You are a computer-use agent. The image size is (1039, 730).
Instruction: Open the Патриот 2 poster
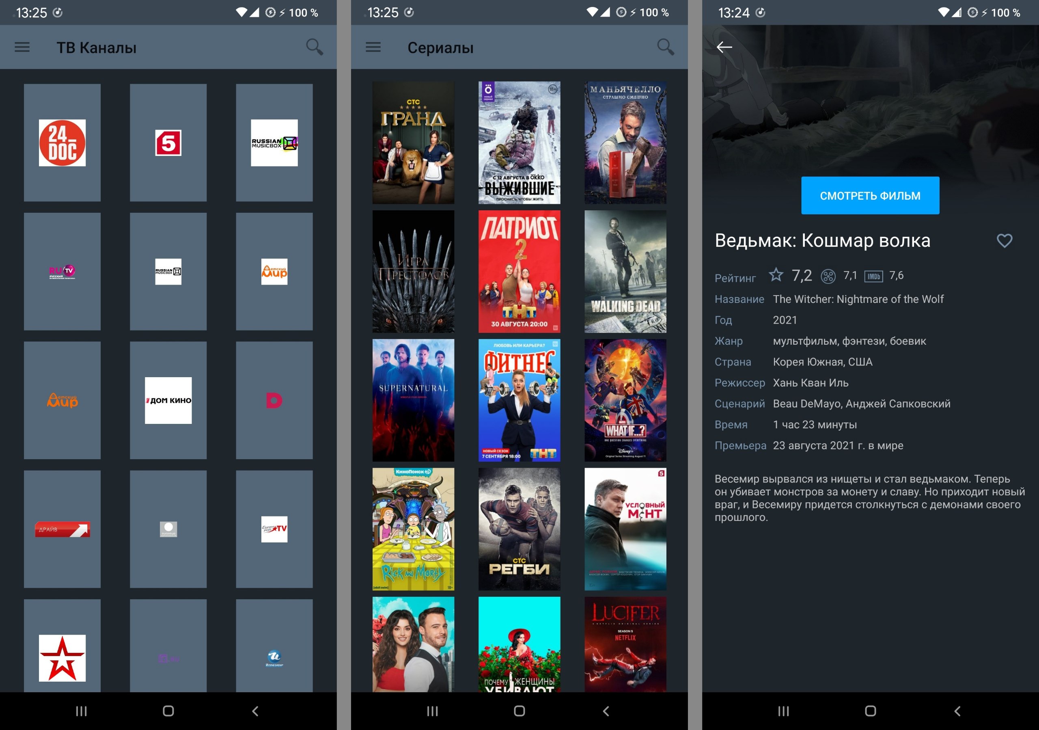pos(519,272)
